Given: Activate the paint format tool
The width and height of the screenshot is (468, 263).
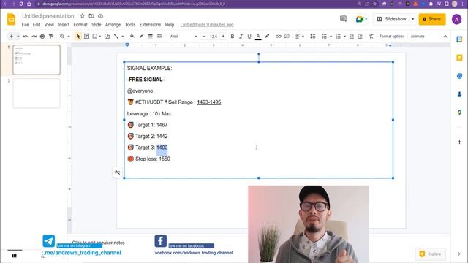Looking at the screenshot, I should [x=51, y=37].
